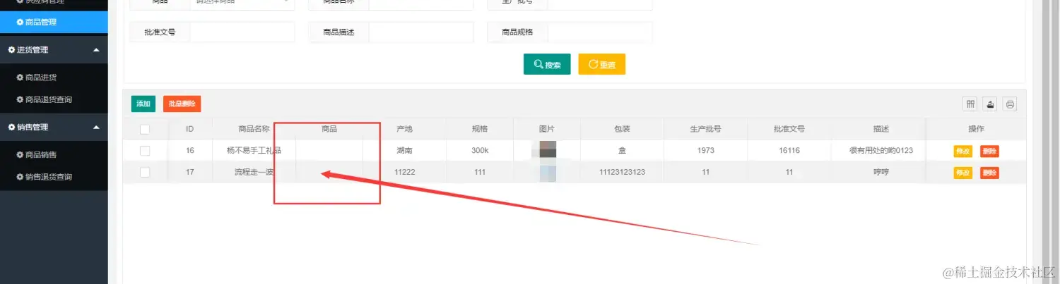Click the cell 300k
The height and width of the screenshot is (284, 1060).
point(480,151)
